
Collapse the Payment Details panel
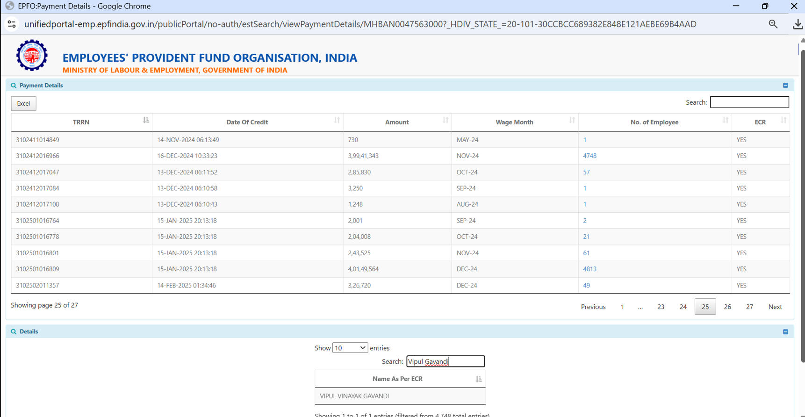pos(785,86)
